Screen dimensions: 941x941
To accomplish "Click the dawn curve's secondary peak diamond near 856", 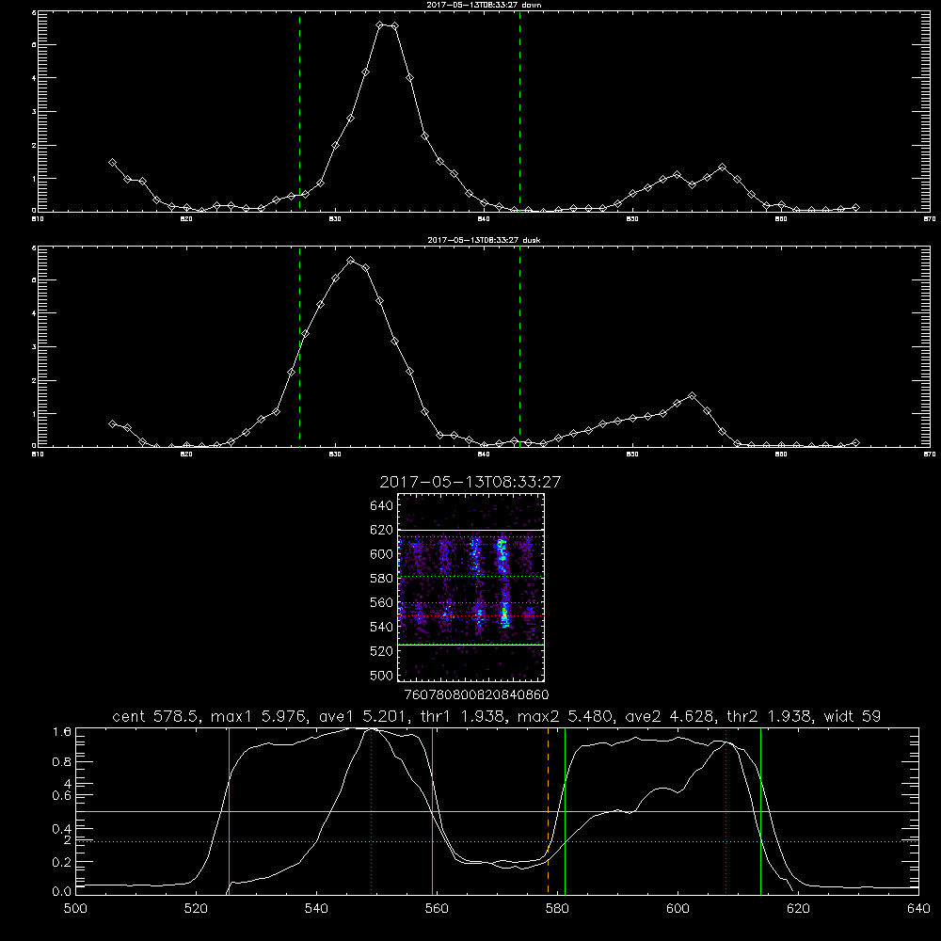I will (x=723, y=167).
